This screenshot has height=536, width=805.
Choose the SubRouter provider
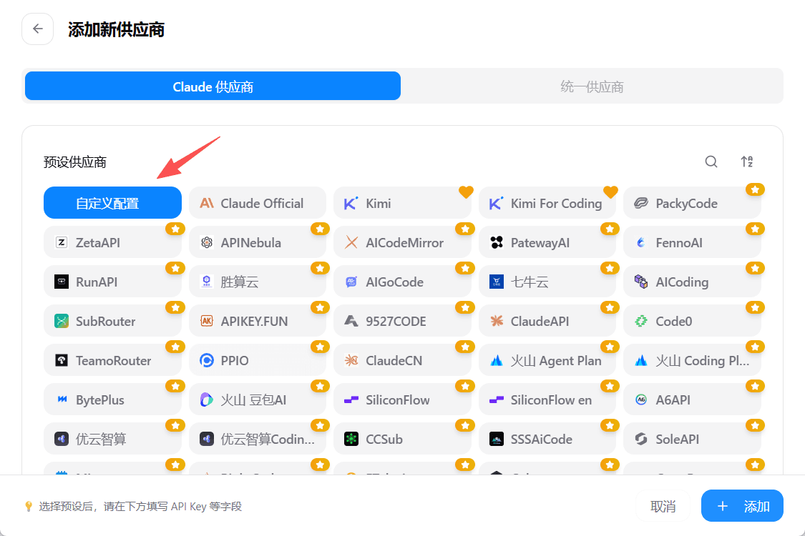[112, 321]
